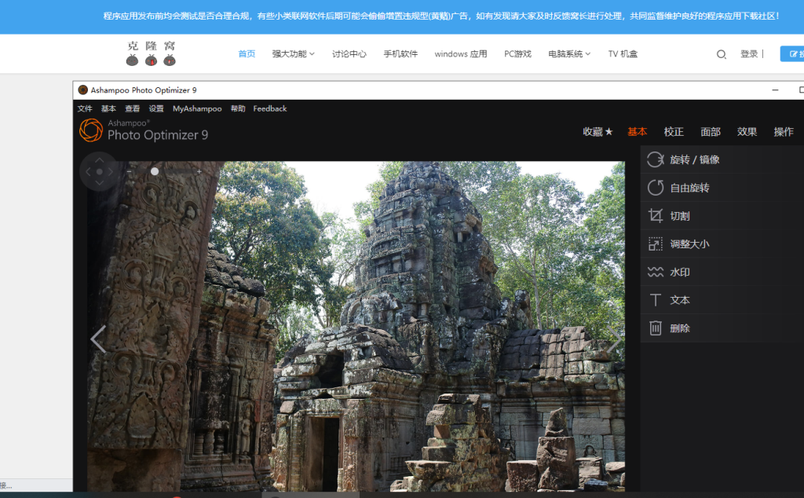This screenshot has height=498, width=804.
Task: Switch to the 操作 tab
Action: 784,132
